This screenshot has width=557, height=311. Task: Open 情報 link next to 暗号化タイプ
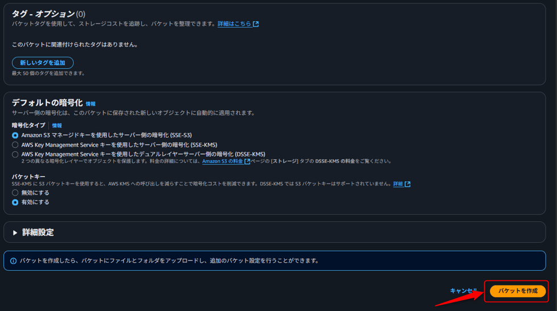tap(57, 126)
